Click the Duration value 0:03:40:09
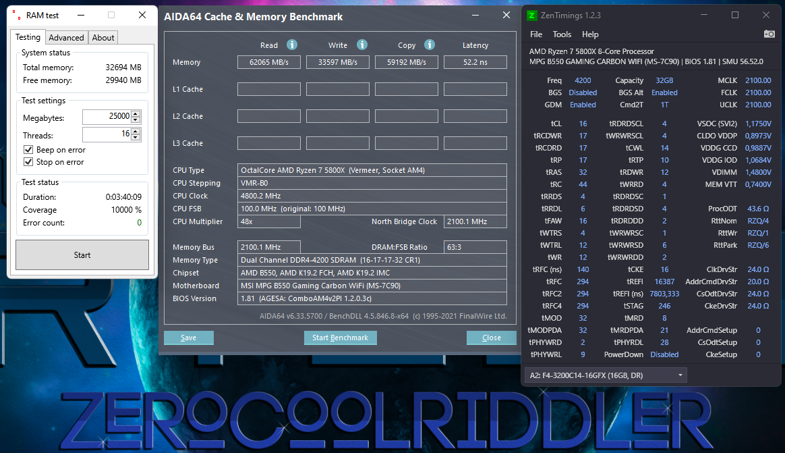The width and height of the screenshot is (785, 453). click(x=123, y=197)
